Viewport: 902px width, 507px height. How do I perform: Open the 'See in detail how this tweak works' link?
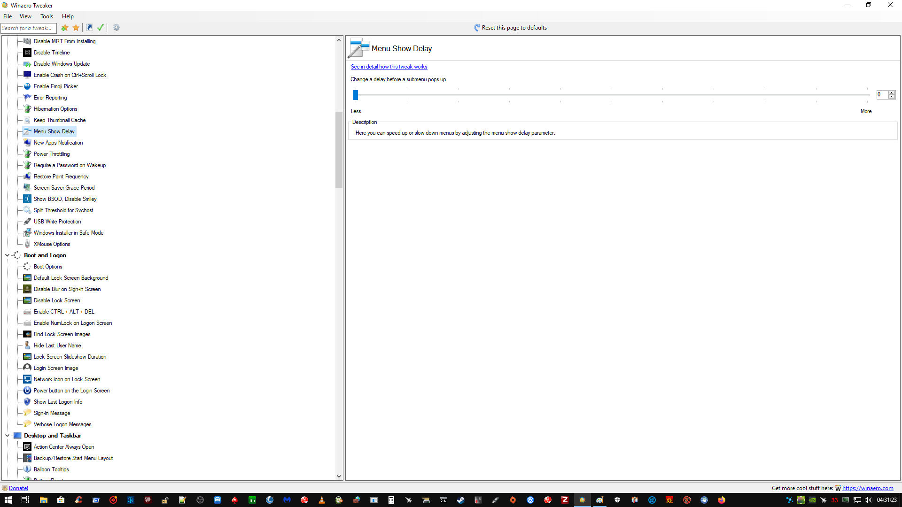(x=389, y=67)
